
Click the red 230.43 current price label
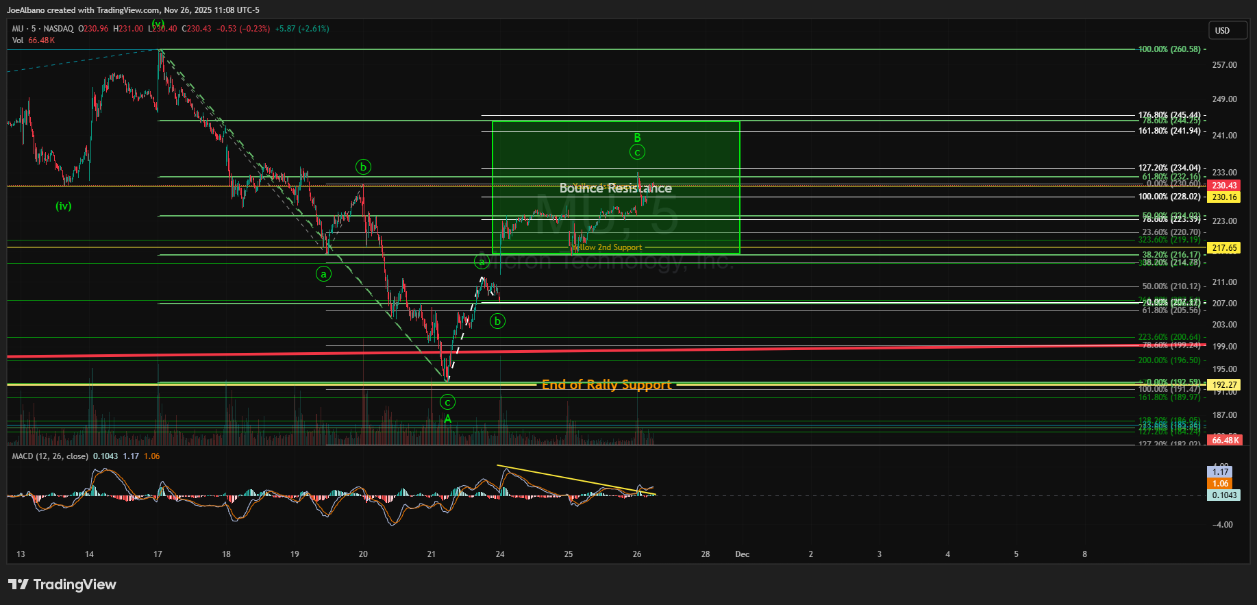pos(1224,186)
